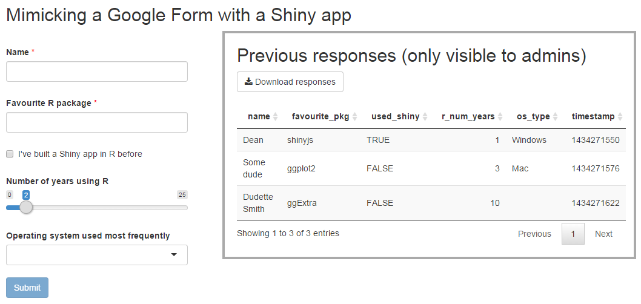Click the download icon in Download responses
641x304 pixels.
(248, 82)
